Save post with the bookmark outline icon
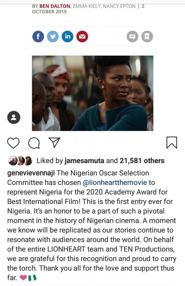The height and width of the screenshot is (286, 185). tap(172, 142)
